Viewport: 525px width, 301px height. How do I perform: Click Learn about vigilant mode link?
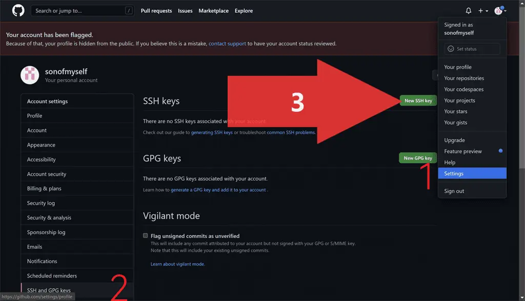coord(177,264)
